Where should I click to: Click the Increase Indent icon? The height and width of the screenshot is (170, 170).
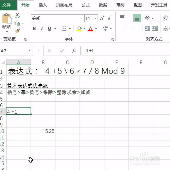click(155, 28)
